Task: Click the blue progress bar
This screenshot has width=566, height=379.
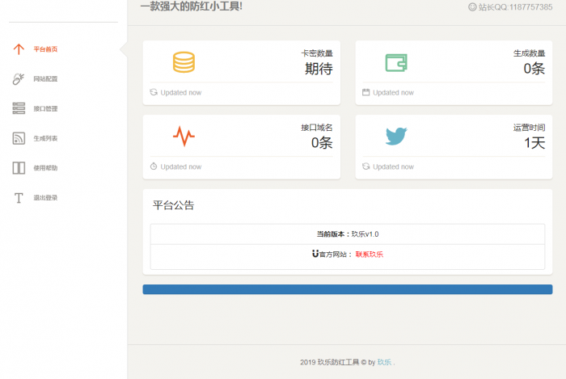Action: coord(347,289)
